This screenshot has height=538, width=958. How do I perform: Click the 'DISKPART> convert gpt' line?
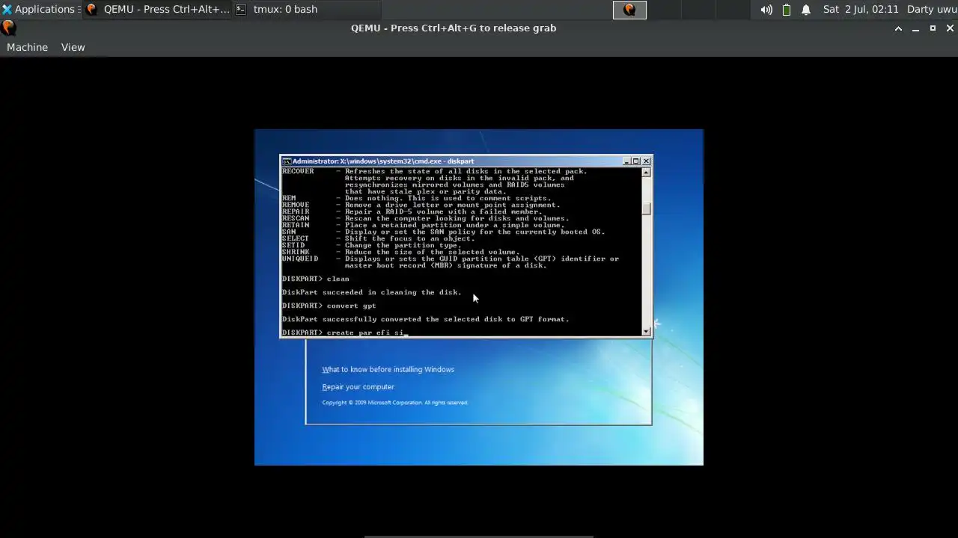329,306
